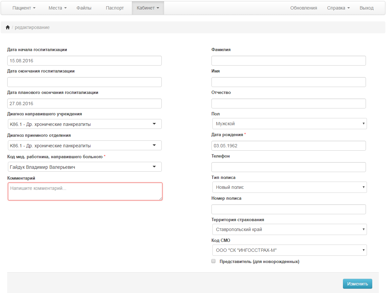The image size is (388, 293).
Task: Open the Пол dropdown showing Мужской
Action: pos(289,124)
